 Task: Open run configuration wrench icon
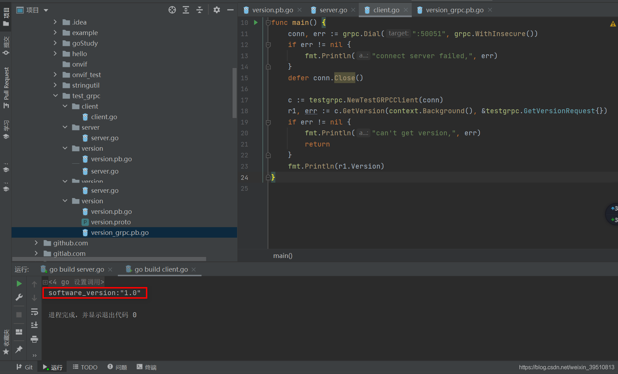point(19,297)
